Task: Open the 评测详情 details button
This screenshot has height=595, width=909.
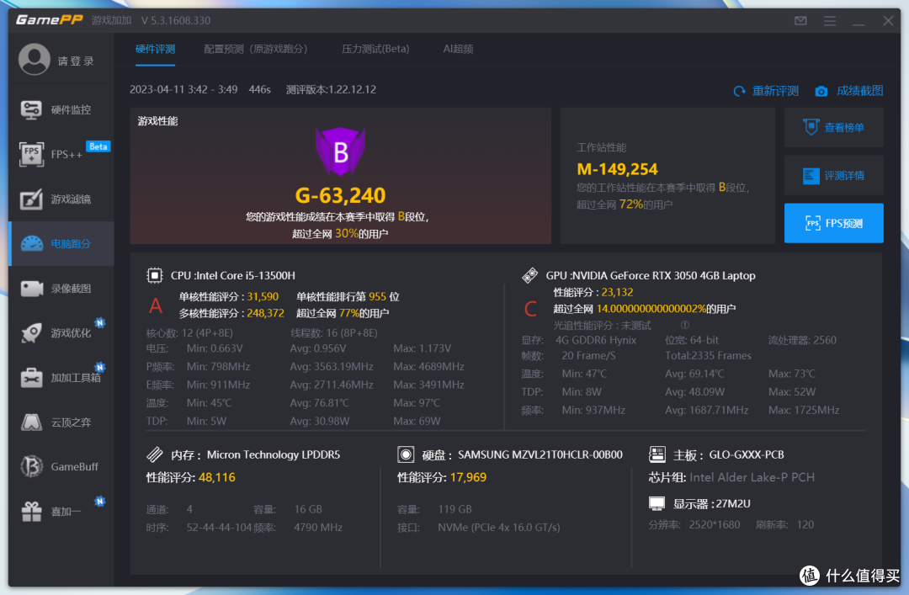Action: point(833,175)
